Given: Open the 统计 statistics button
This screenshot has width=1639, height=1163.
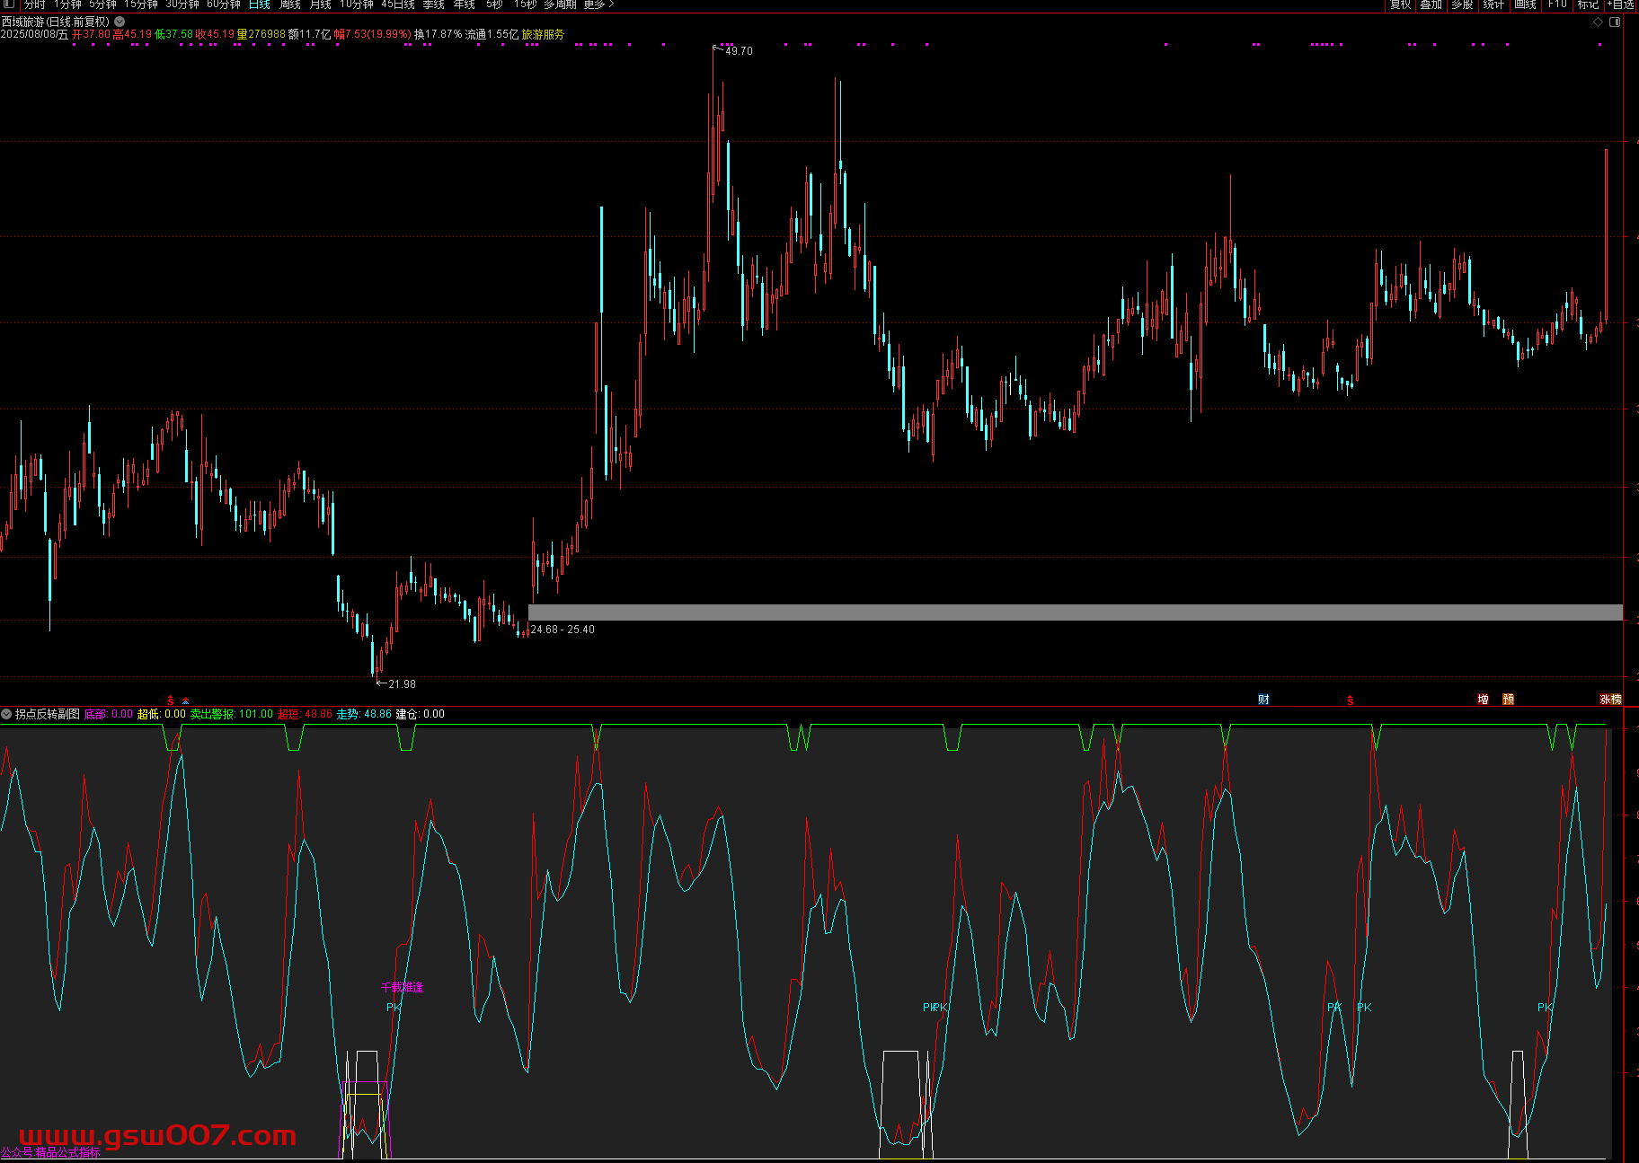Looking at the screenshot, I should [x=1493, y=4].
